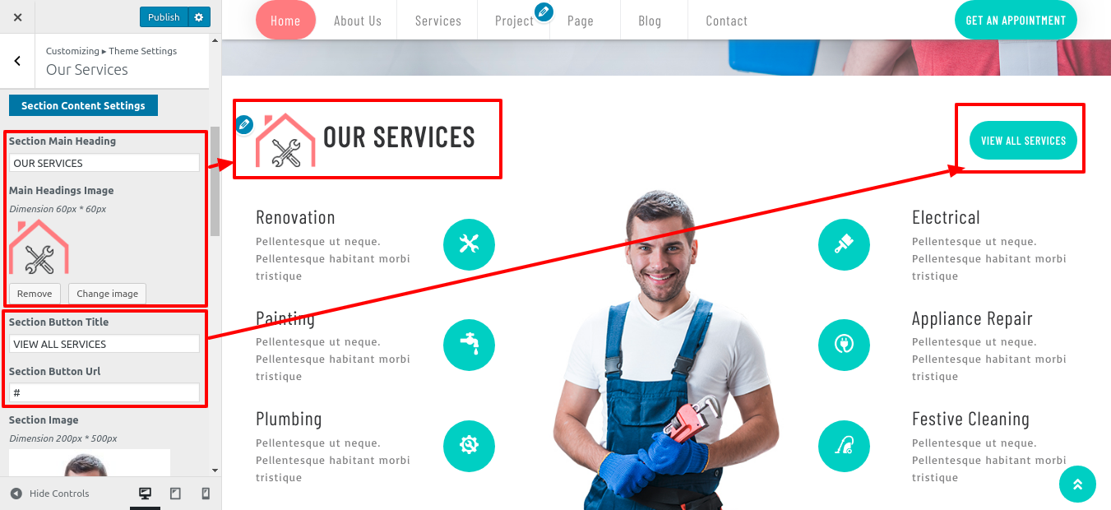Switch to desktop preview mode
The image size is (1111, 510).
click(145, 494)
